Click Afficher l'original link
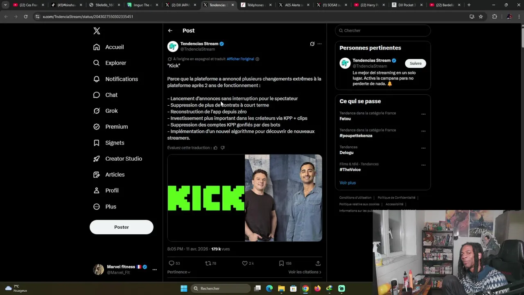Viewport: 524px width, 295px height. pos(240,59)
